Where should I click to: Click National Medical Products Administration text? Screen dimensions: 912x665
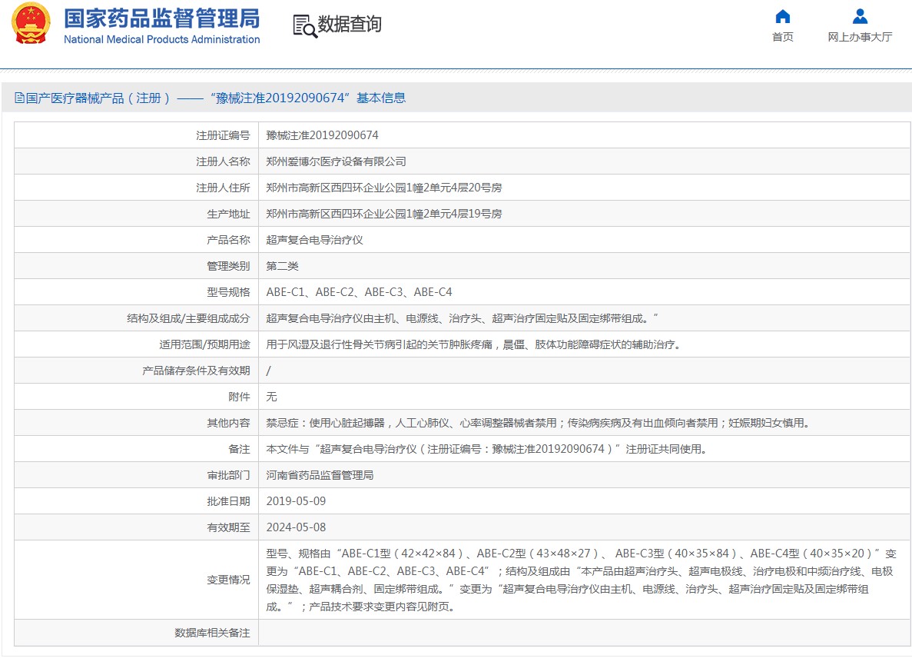pos(161,39)
